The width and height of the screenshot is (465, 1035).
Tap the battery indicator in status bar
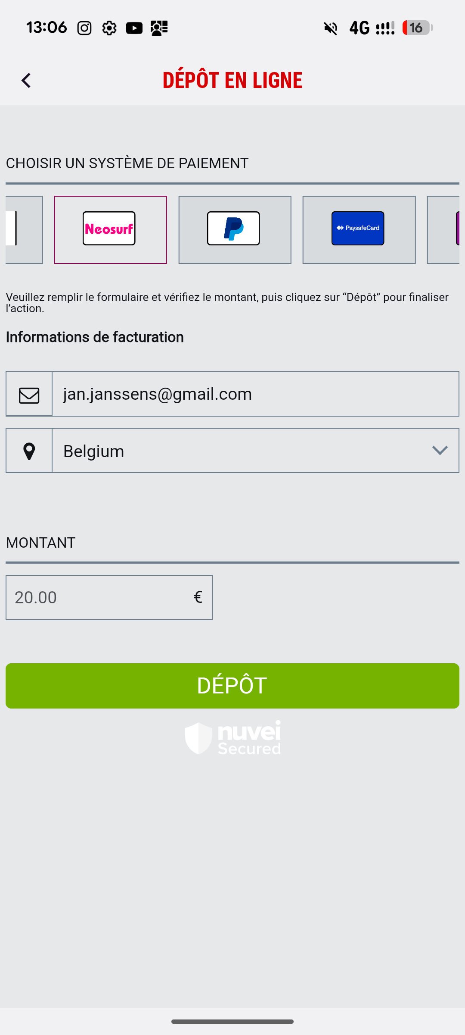(x=417, y=28)
